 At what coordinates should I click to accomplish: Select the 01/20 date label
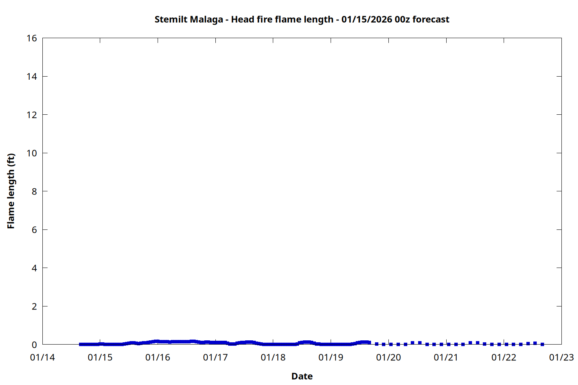(388, 358)
